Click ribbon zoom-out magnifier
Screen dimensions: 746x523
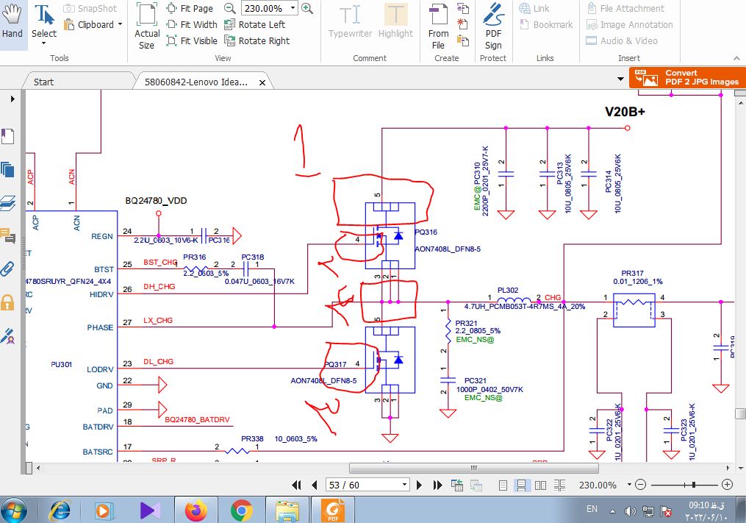coord(230,8)
